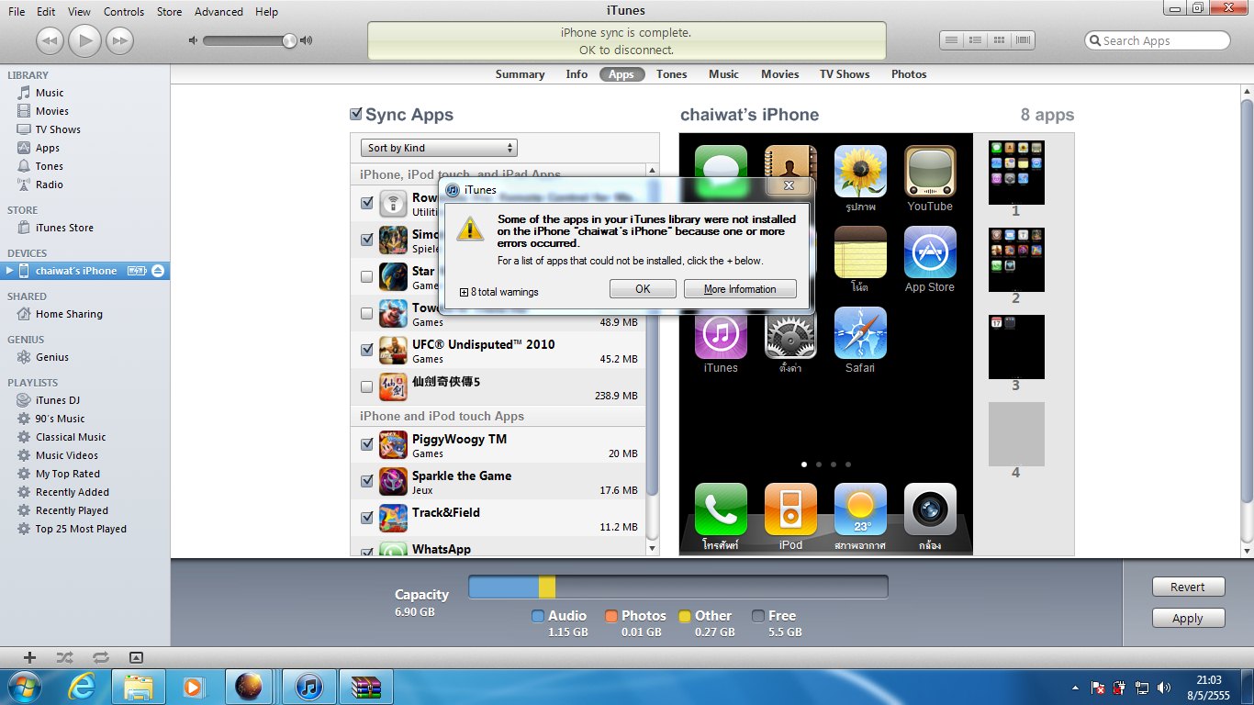Check the box for the app starting with "Star"

point(367,276)
